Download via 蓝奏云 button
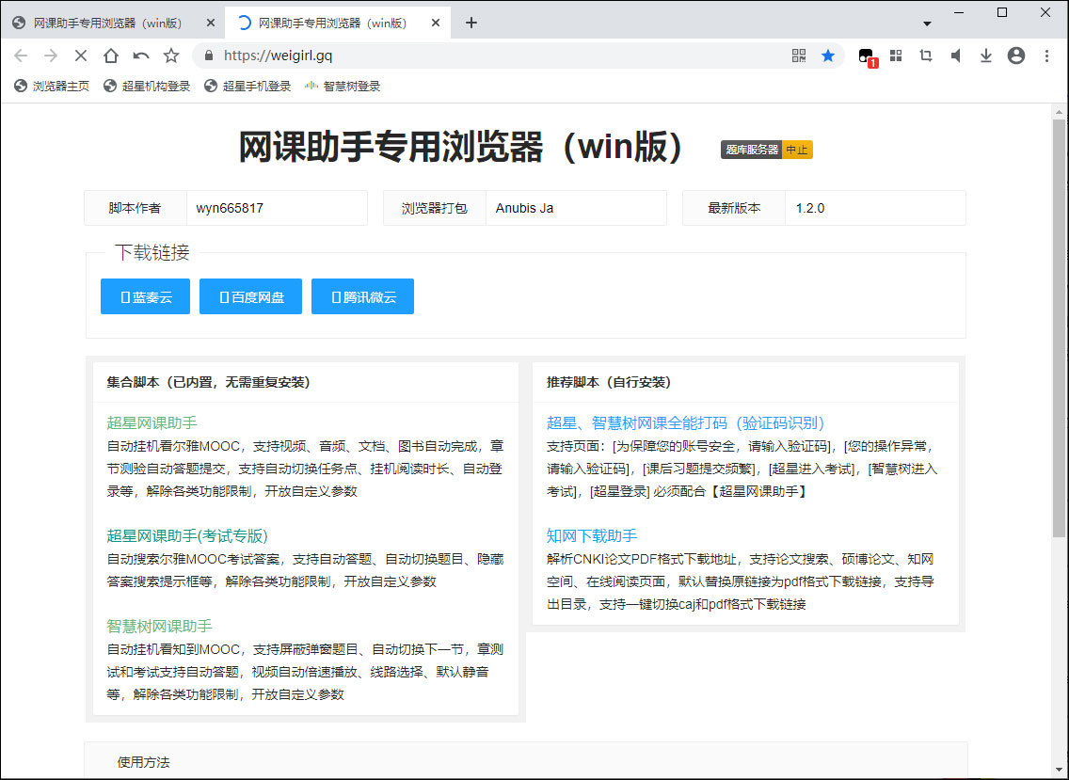This screenshot has height=780, width=1069. click(145, 296)
